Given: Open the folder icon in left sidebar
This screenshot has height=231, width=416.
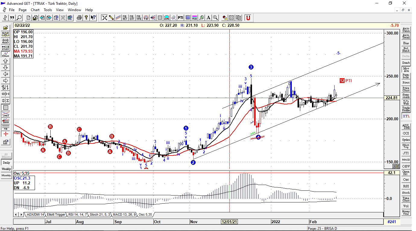Looking at the screenshot, I should click(x=5, y=28).
